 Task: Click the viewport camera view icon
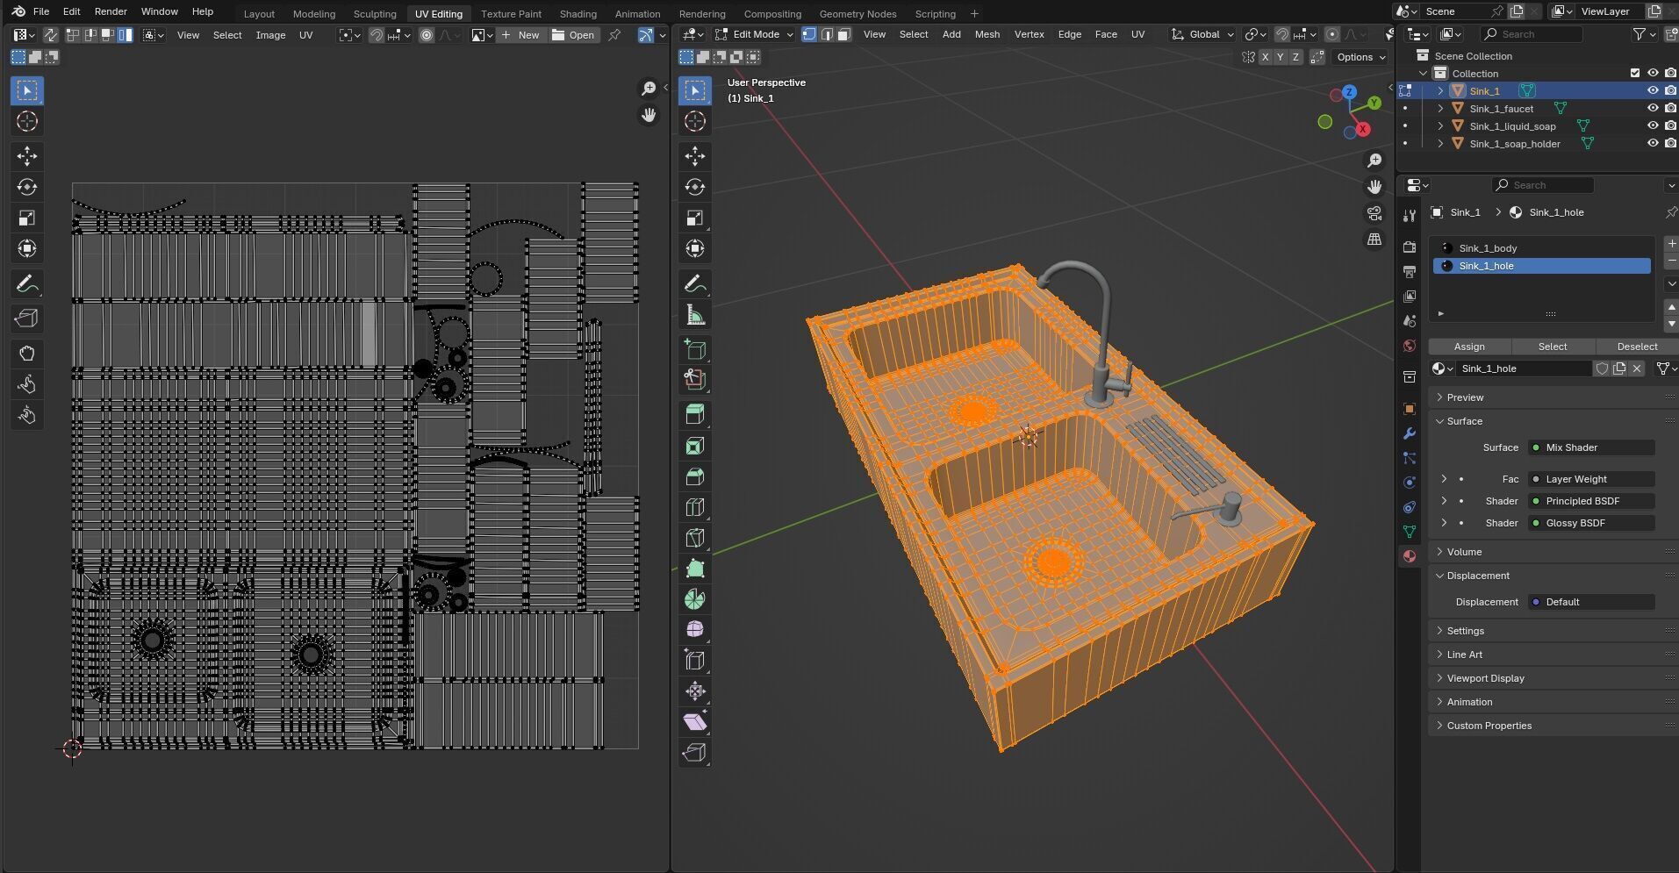pos(1374,213)
